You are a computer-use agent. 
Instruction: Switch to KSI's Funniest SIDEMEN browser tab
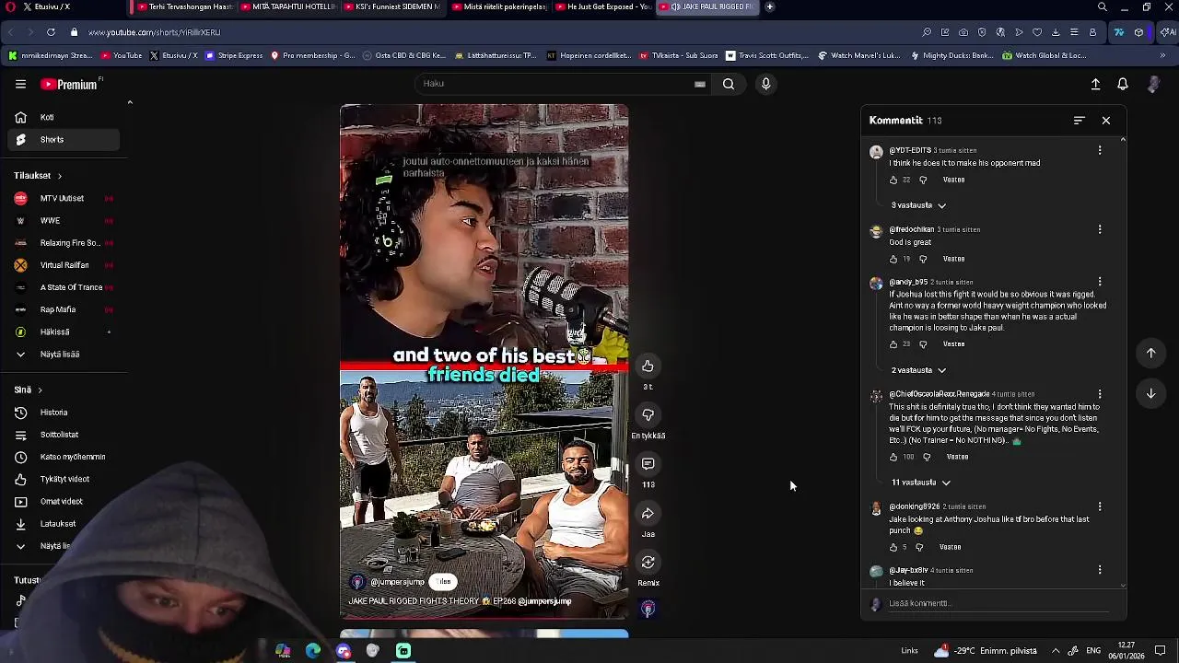[391, 6]
